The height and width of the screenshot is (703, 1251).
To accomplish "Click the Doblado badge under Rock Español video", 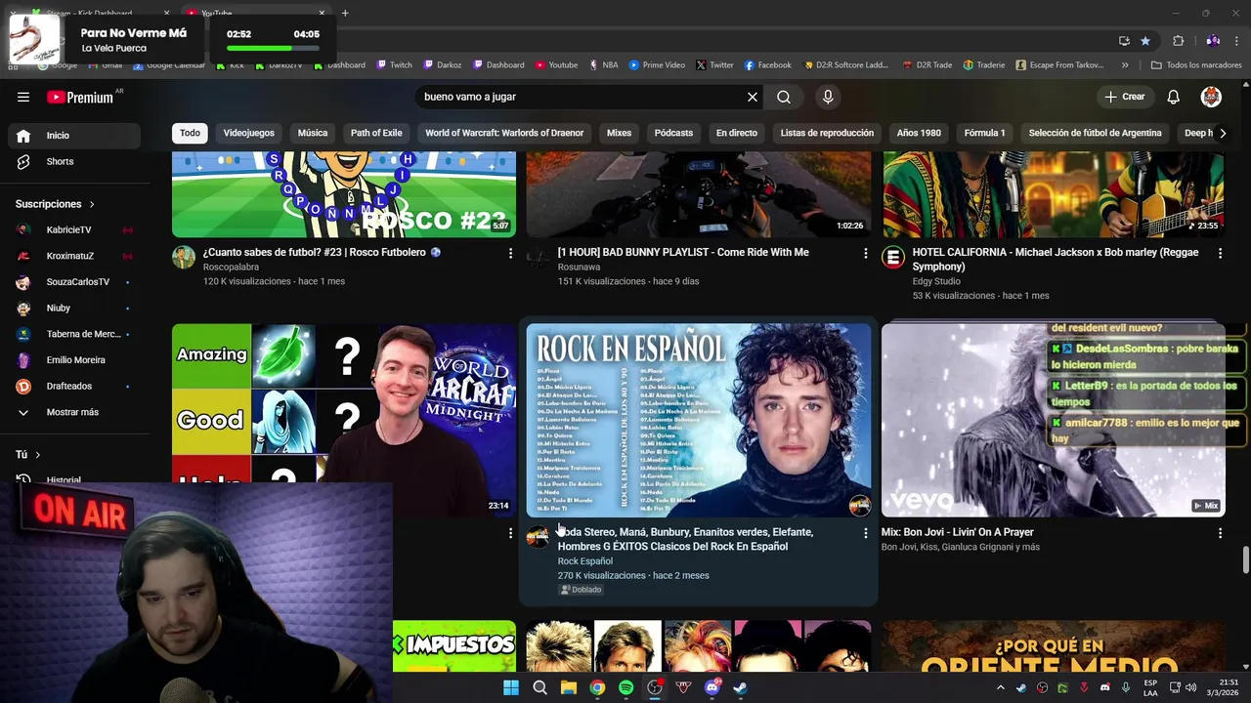I will click(582, 590).
